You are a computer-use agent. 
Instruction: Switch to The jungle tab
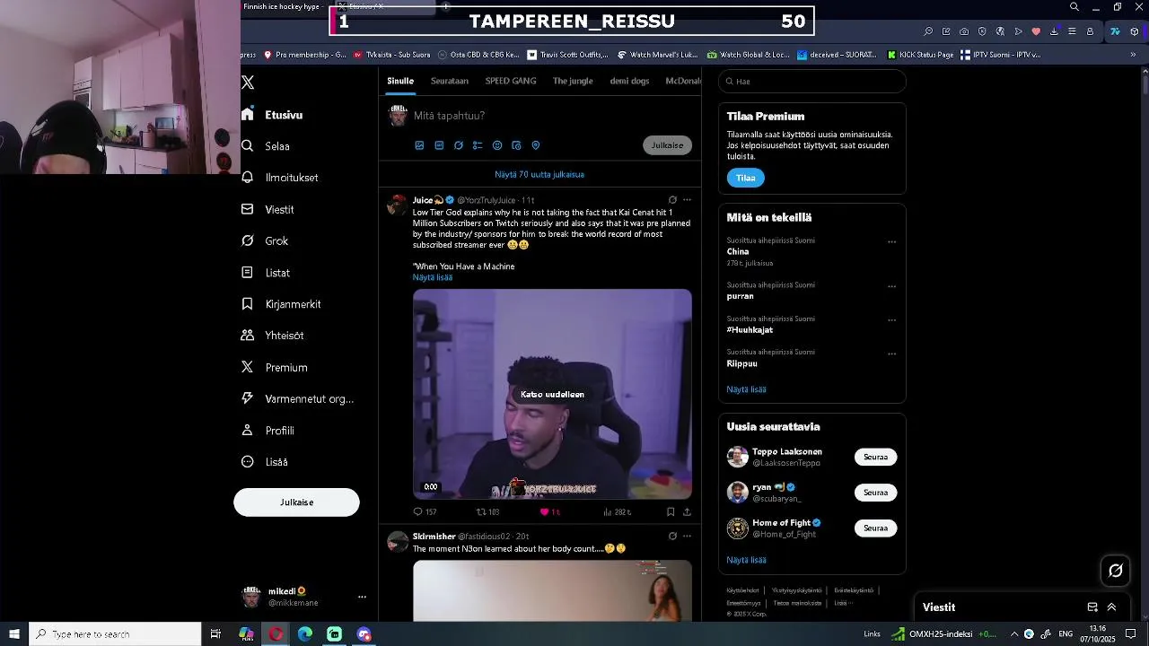tap(573, 81)
